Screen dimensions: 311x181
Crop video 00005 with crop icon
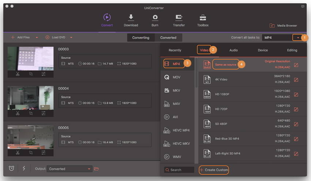tap(31, 152)
